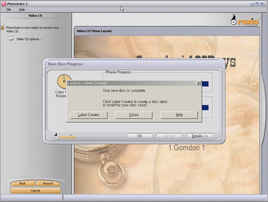Click the 'Video CD' sidebar heading
This screenshot has height=202, width=268.
tap(36, 16)
